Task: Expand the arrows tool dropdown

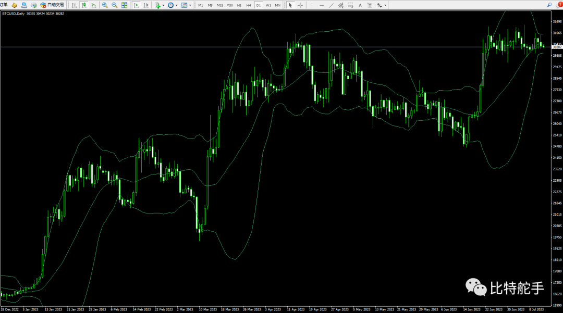Action: (385, 5)
